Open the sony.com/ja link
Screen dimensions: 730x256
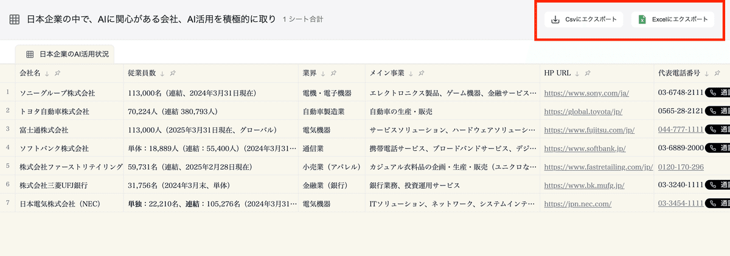click(586, 94)
